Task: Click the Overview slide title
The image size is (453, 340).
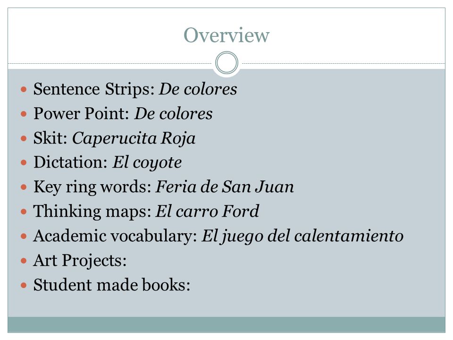Action: (226, 35)
